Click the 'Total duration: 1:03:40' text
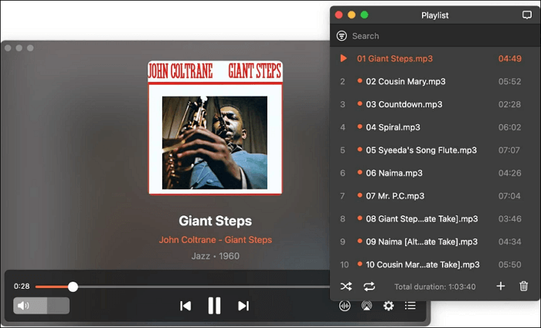 coord(434,286)
